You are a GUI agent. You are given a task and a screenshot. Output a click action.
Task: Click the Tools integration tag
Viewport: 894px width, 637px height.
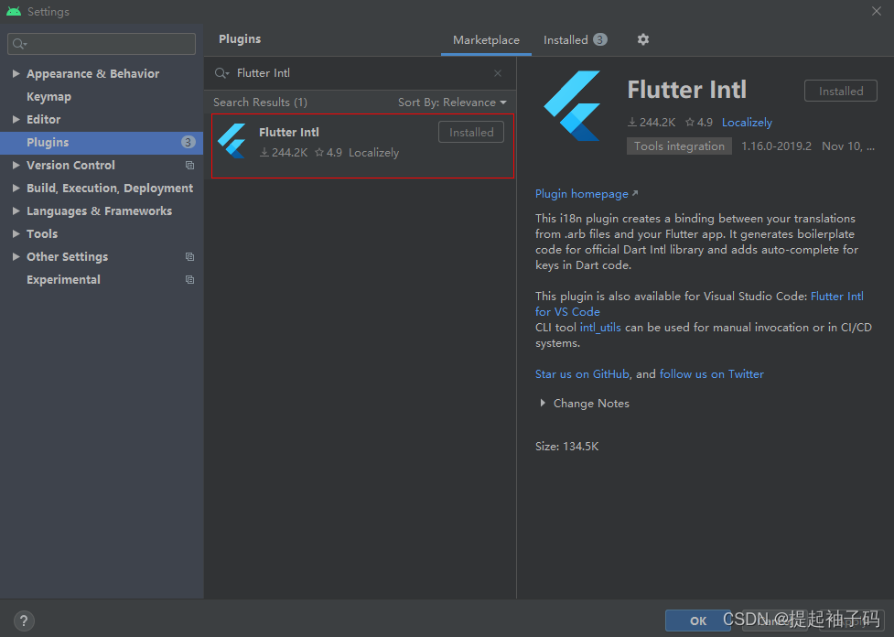(679, 146)
